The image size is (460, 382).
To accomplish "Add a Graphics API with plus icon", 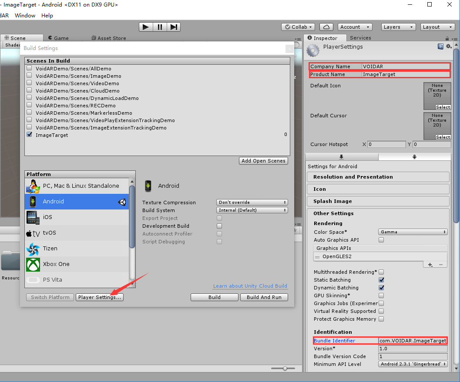I will [430, 265].
